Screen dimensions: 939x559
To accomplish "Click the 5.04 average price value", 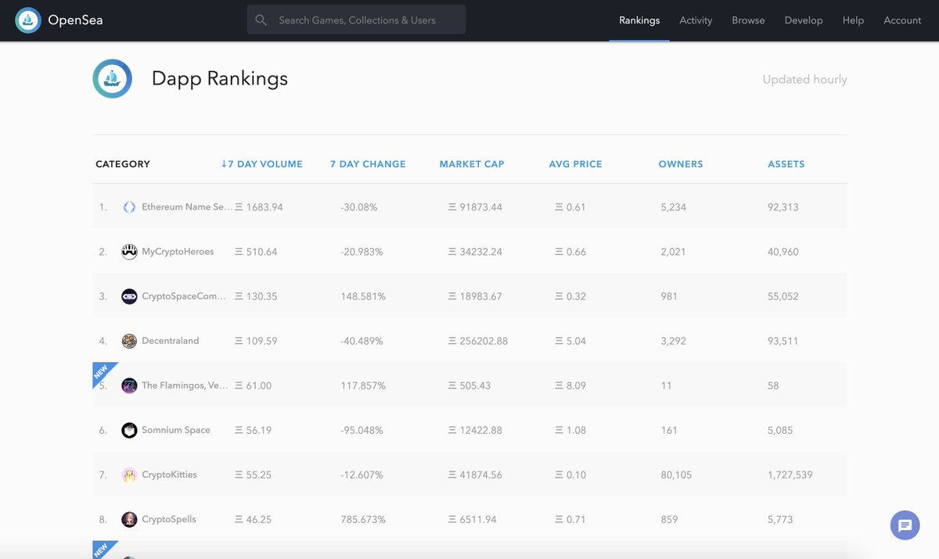I will pos(570,341).
